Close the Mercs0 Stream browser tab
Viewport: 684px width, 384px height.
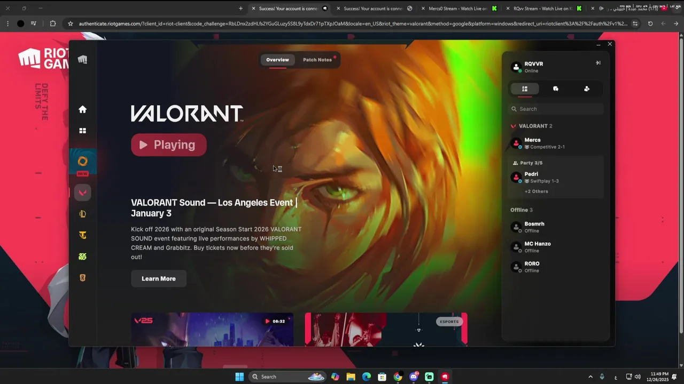[423, 9]
